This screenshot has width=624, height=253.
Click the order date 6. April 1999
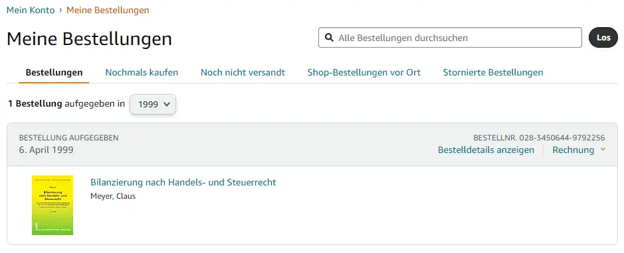[46, 150]
